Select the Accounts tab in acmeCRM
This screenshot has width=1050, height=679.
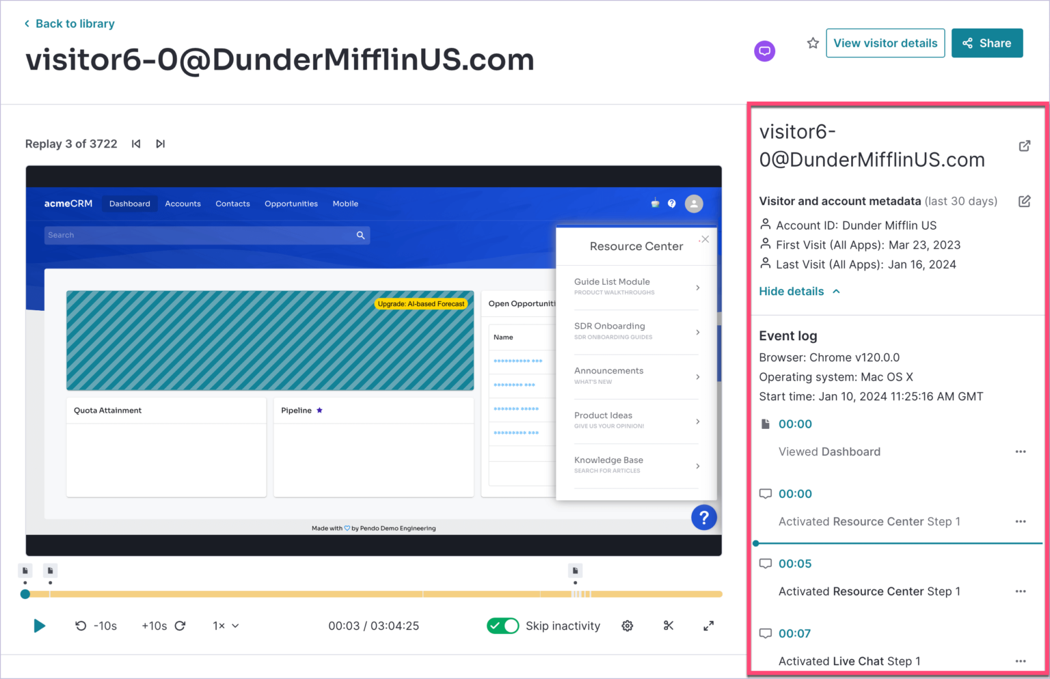(x=183, y=204)
